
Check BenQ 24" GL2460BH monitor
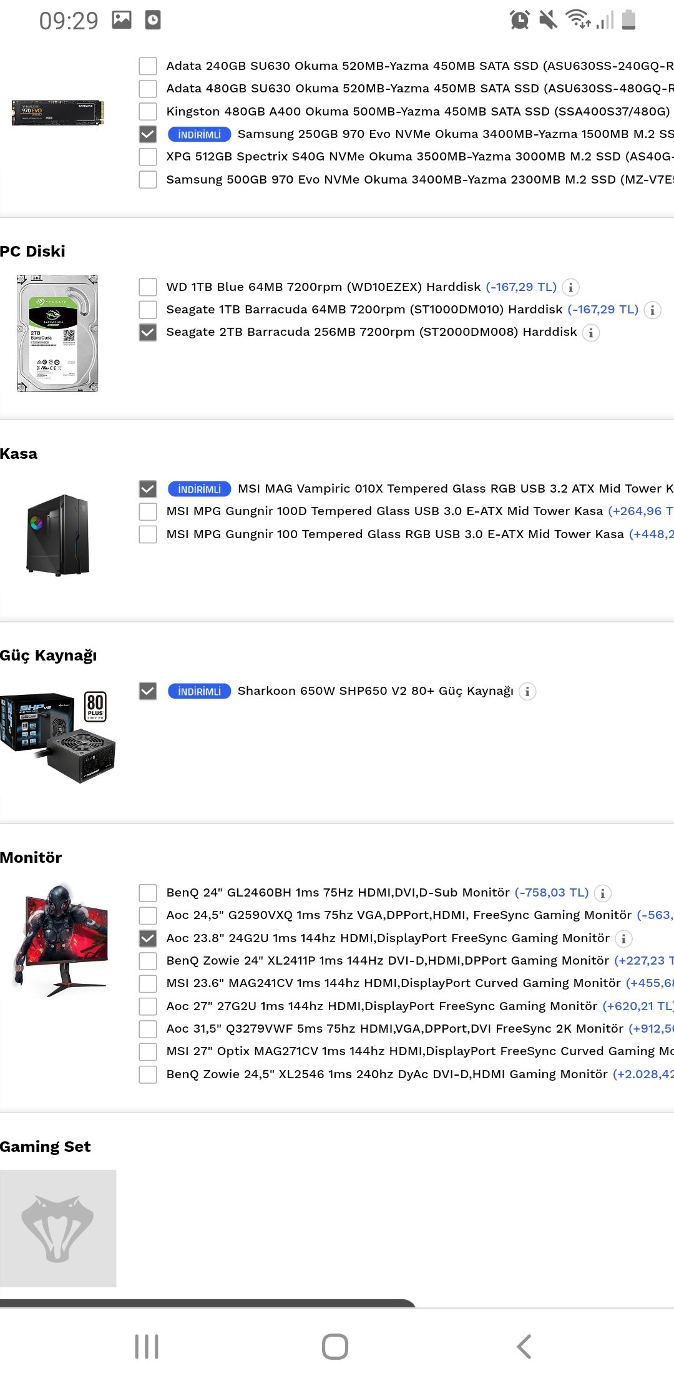[x=148, y=893]
